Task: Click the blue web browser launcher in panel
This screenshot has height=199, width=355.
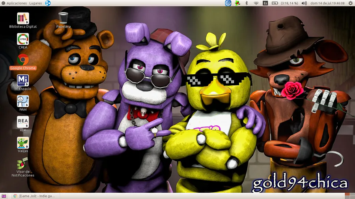Action: [48, 3]
